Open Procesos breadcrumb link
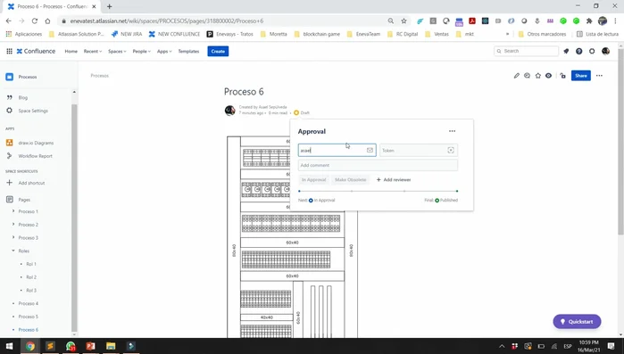The height and width of the screenshot is (354, 624). (x=99, y=76)
